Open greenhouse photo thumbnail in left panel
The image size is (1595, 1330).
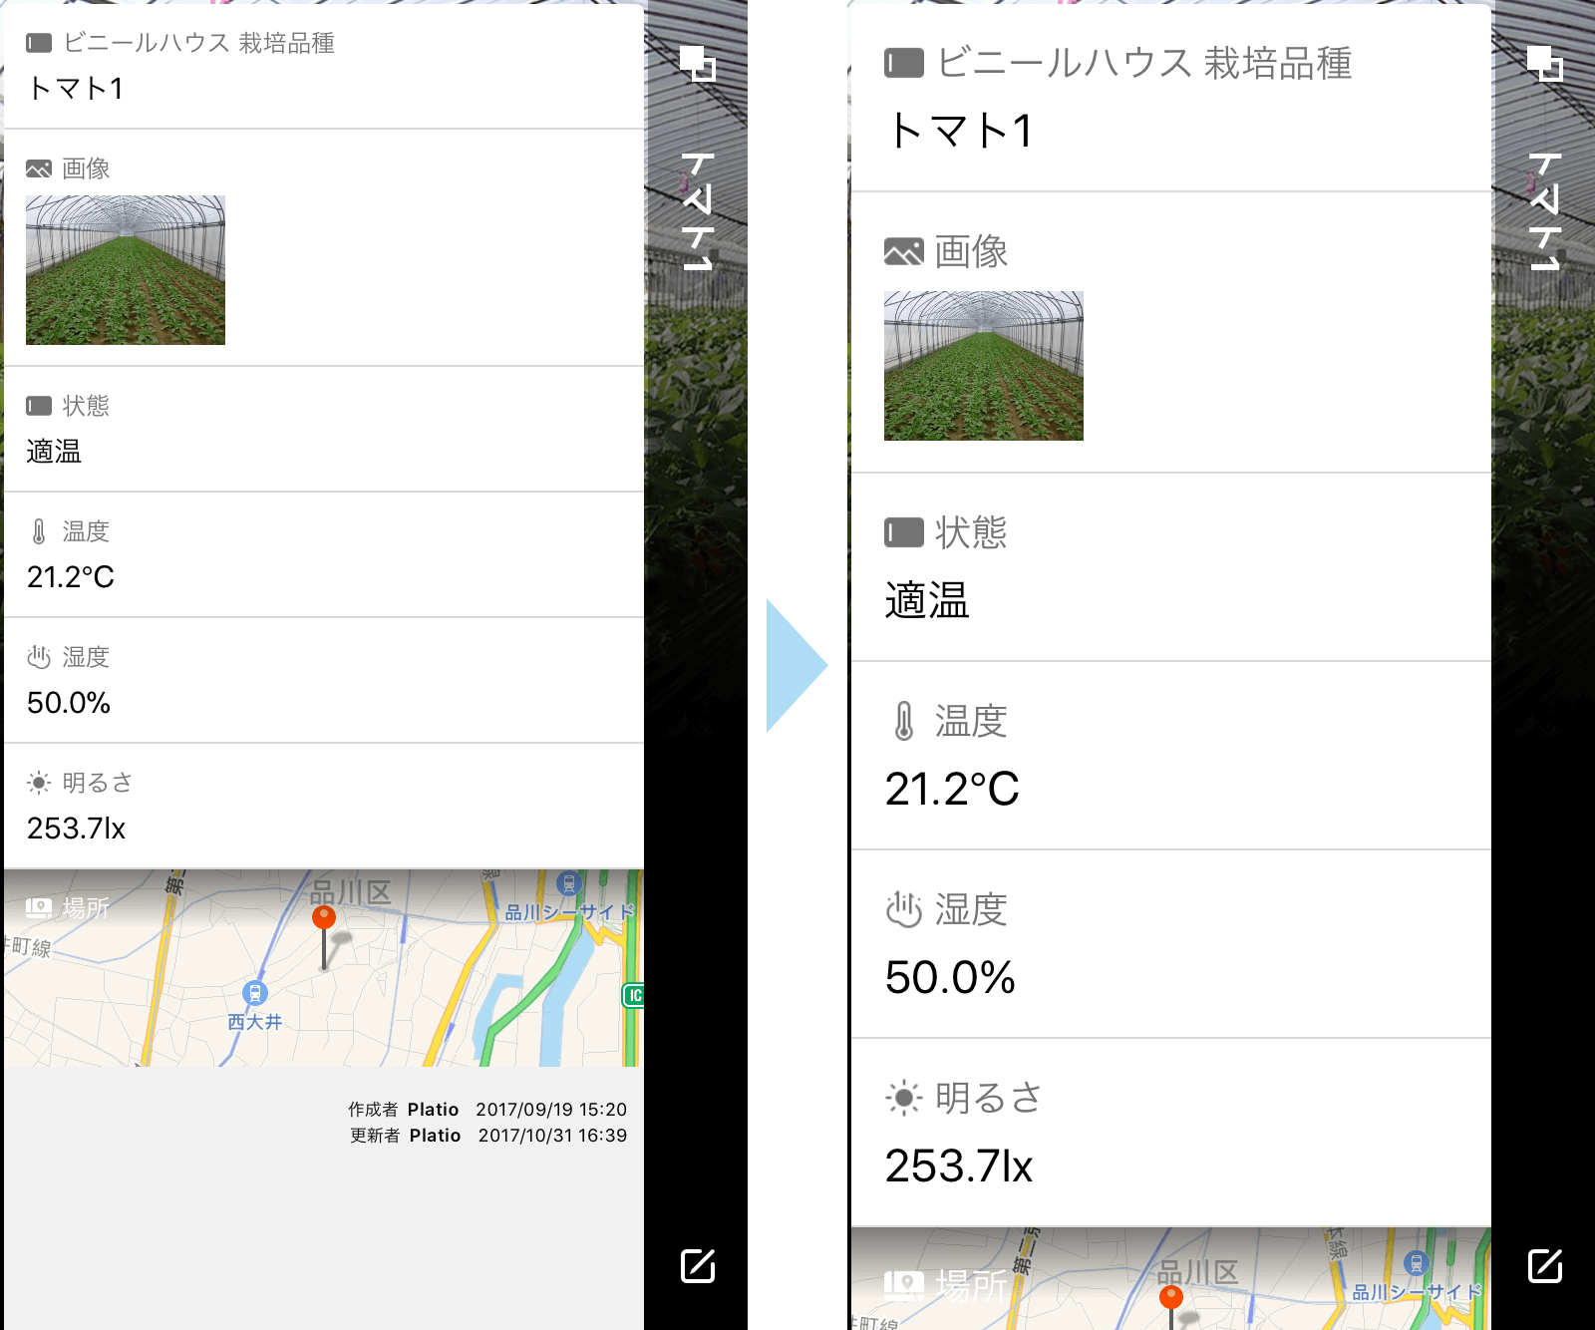(126, 270)
